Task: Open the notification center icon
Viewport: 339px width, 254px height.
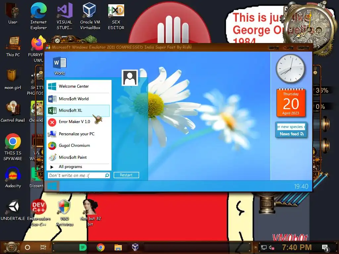Action: [325, 248]
